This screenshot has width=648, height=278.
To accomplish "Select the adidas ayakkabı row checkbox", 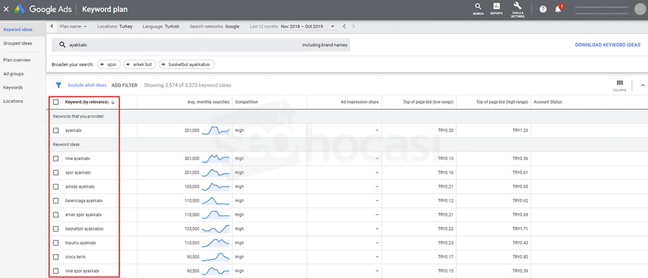I will 56,186.
